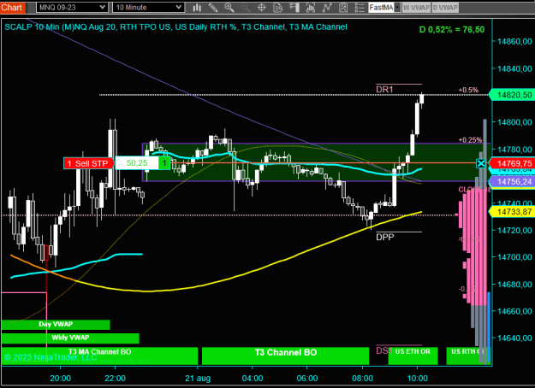Click the DR1 pivot label
Viewport: 535px width, 388px height.
click(x=384, y=90)
